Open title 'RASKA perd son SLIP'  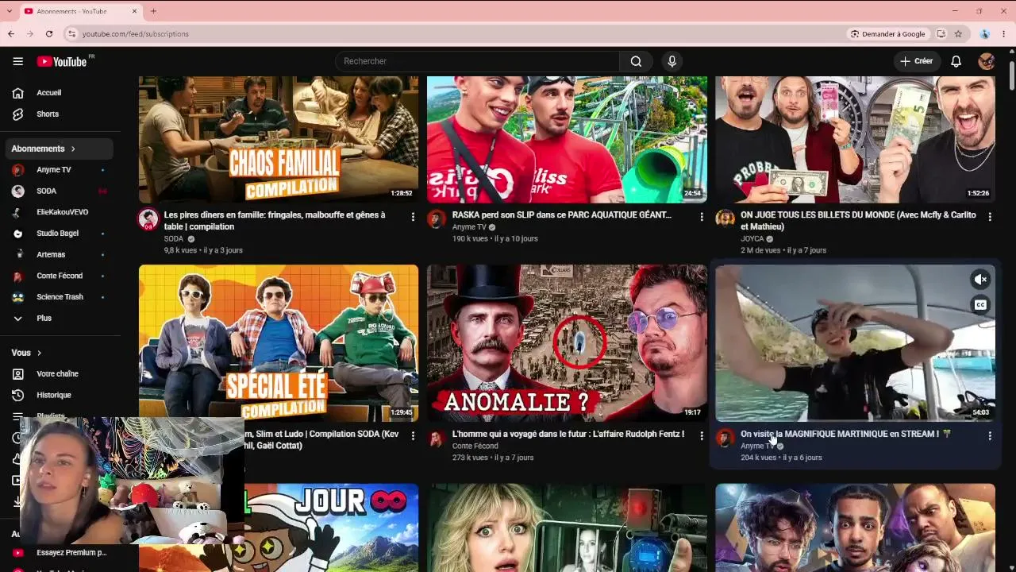[562, 215]
